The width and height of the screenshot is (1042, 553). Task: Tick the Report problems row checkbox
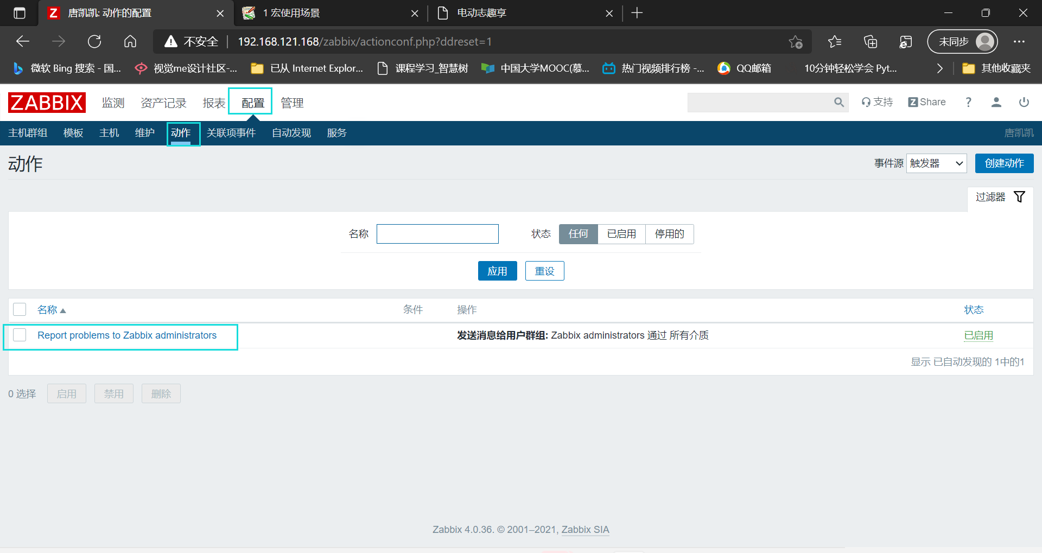click(20, 335)
